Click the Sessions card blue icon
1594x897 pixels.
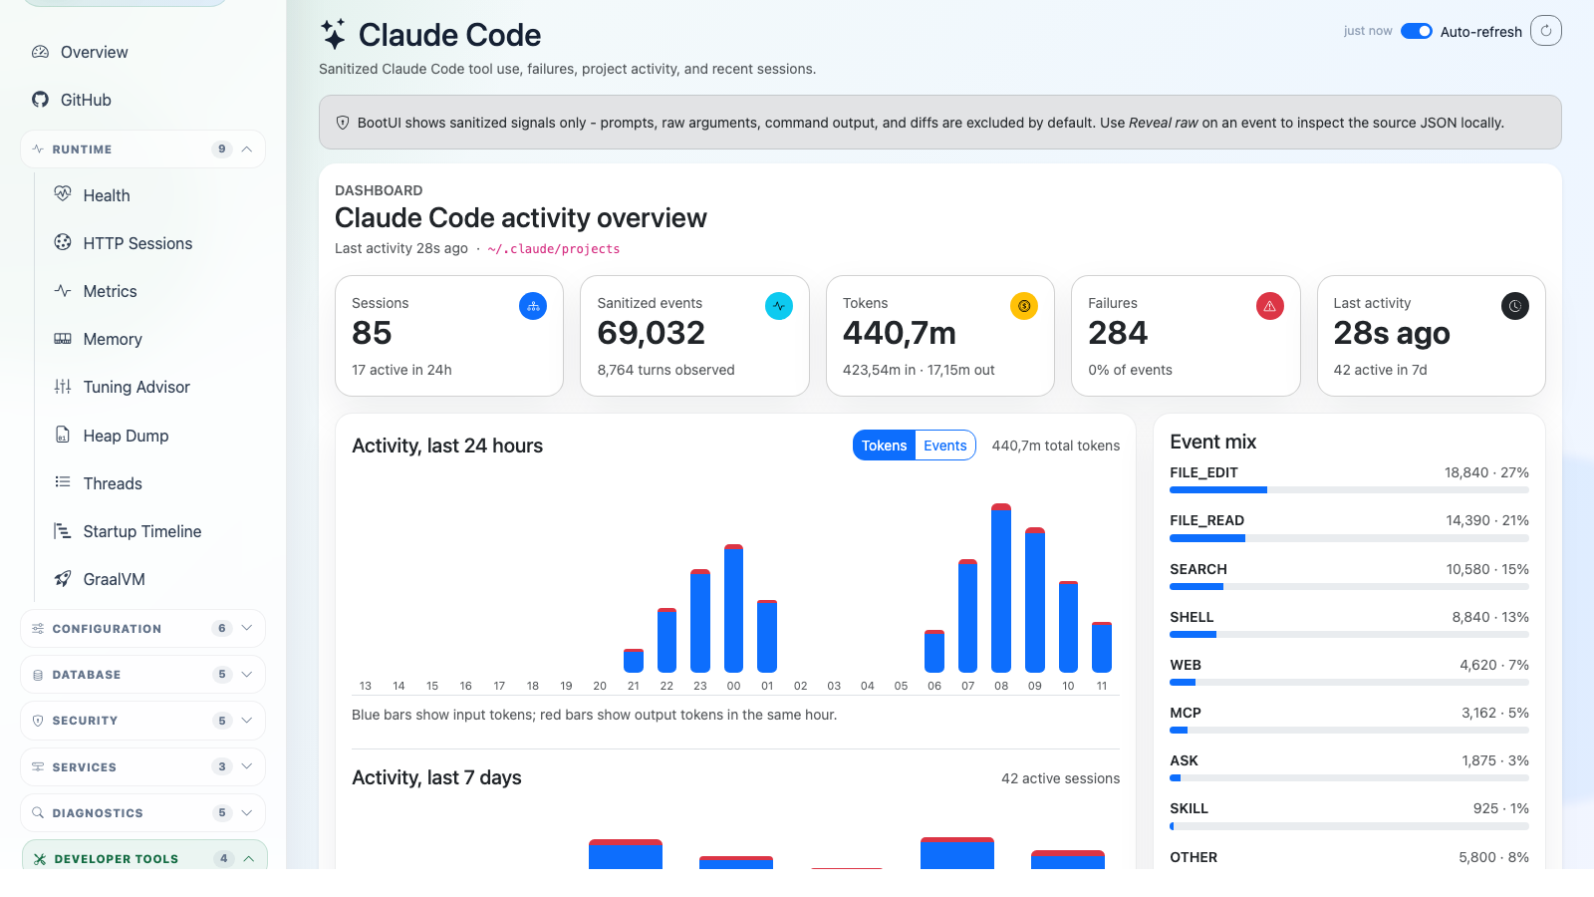click(533, 306)
